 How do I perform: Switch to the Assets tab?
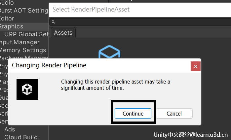pos(63,33)
